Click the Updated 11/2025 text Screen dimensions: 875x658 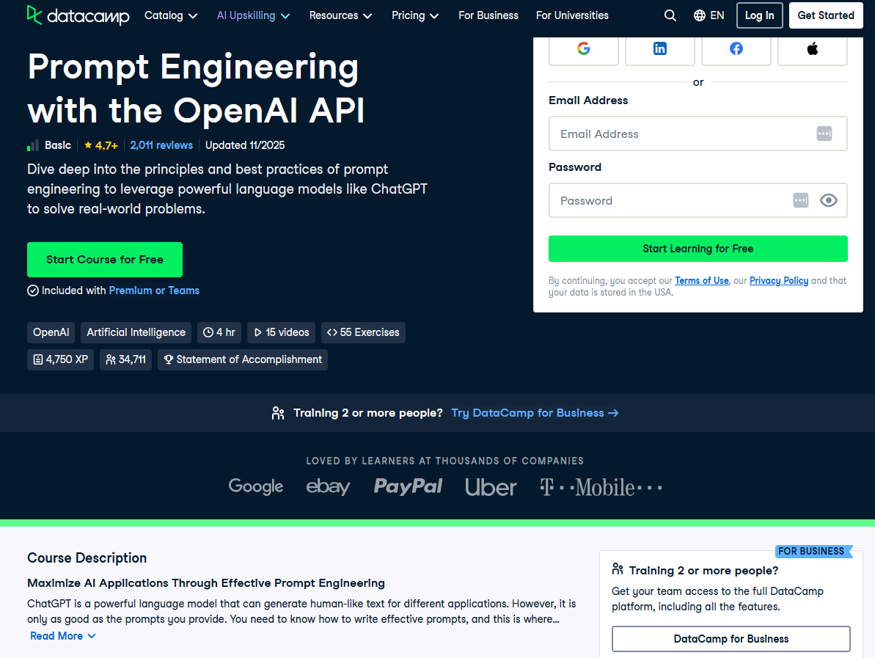click(x=245, y=146)
